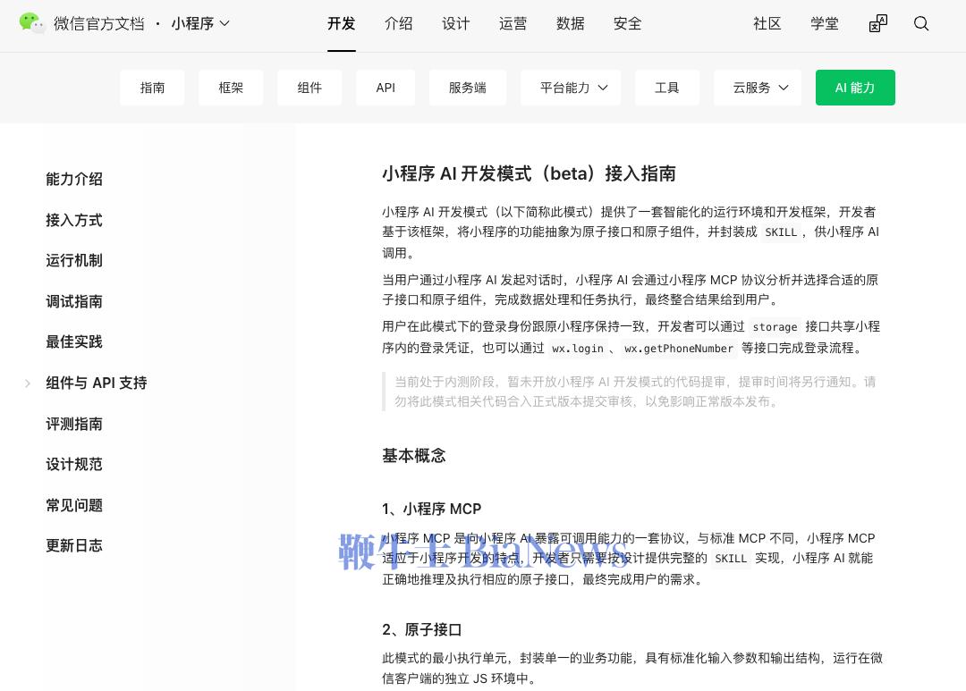
Task: Click the green AI 能力 button
Action: (x=855, y=88)
